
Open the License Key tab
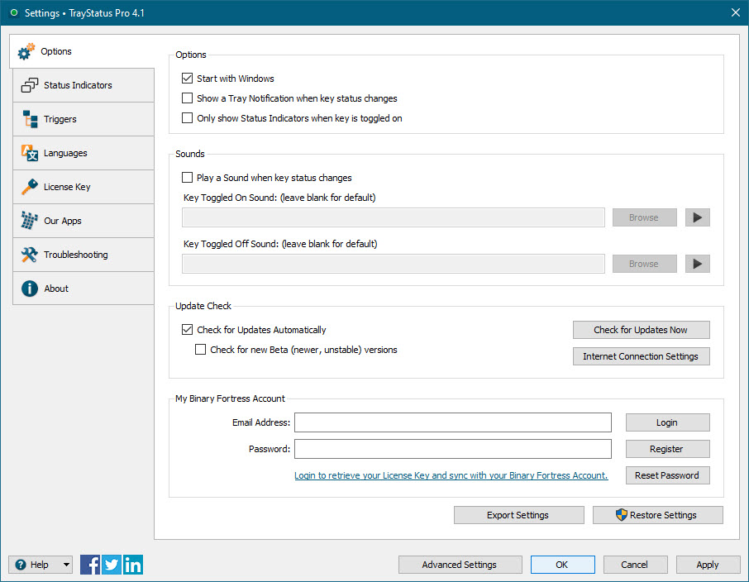[83, 187]
